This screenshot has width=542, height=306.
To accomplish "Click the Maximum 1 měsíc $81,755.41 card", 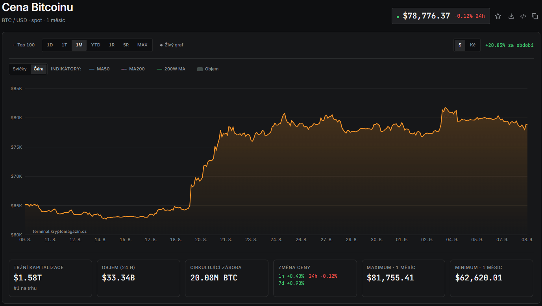I will (403, 278).
